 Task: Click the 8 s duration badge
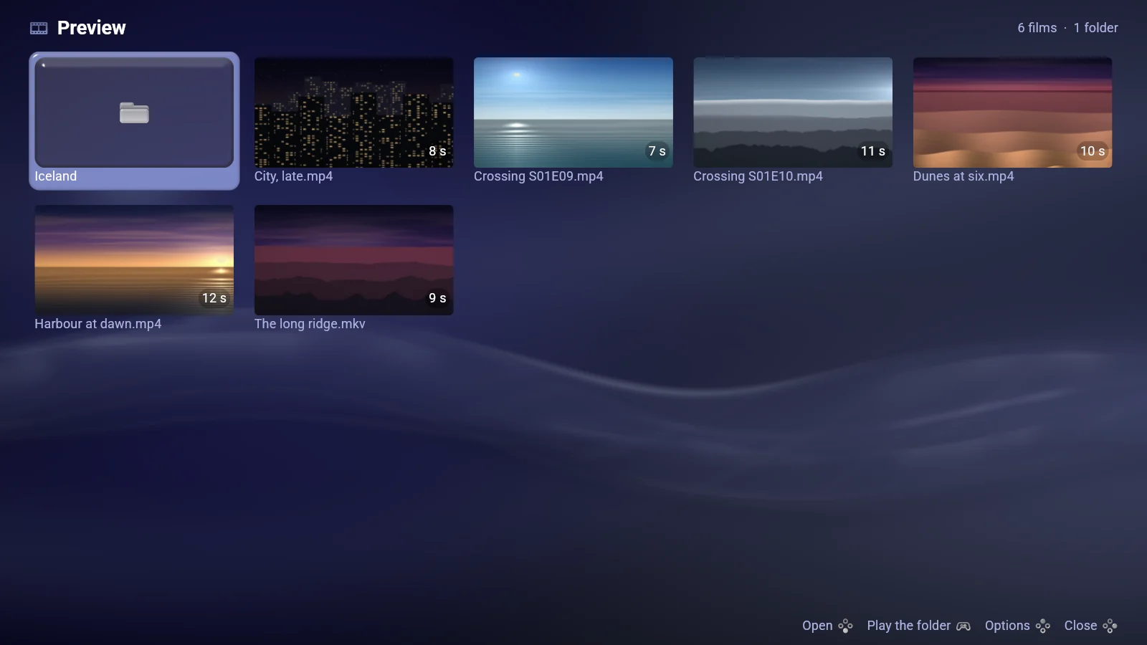coord(437,151)
